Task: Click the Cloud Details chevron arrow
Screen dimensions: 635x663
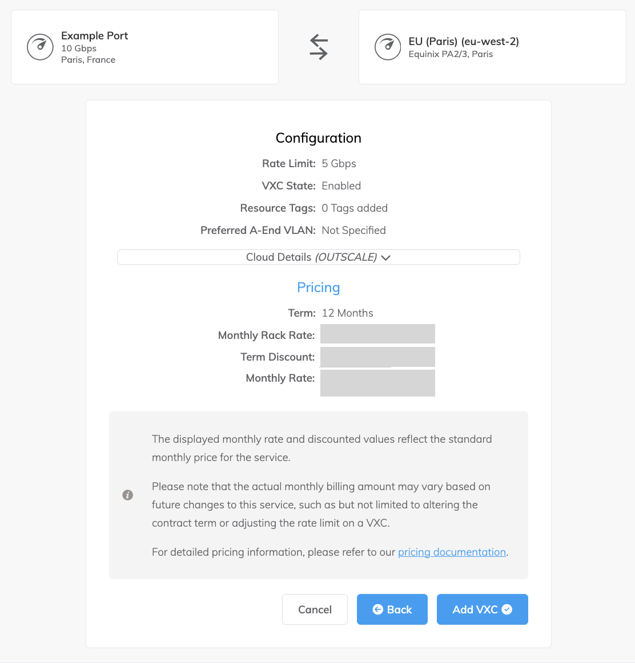Action: [x=386, y=258]
